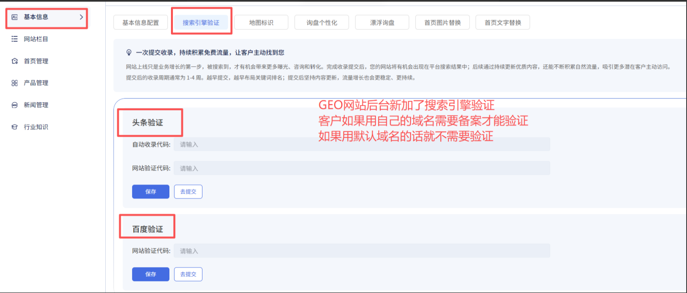Viewport: 687px width, 293px height.
Task: Click the 百度验证 section heading
Action: click(x=147, y=229)
